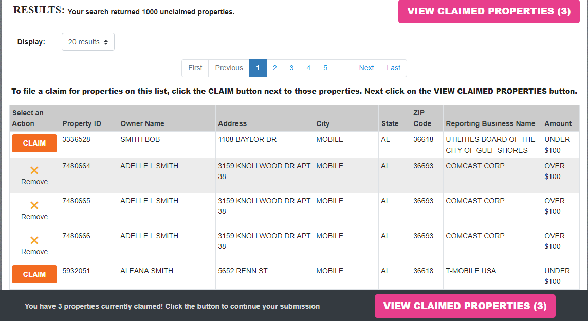
Task: Click the Property ID column header
Action: click(82, 123)
